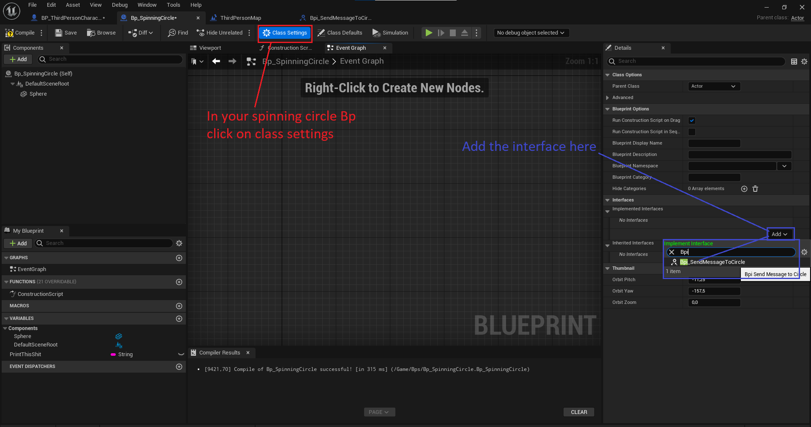The height and width of the screenshot is (427, 811).
Task: Close the Event Graph tab
Action: click(385, 48)
